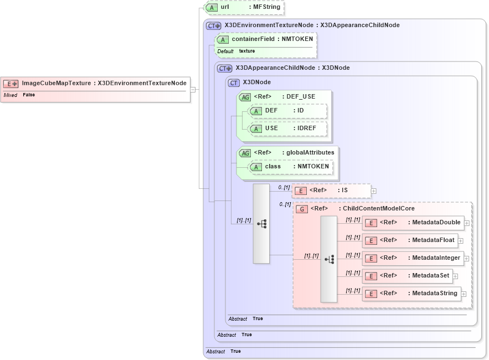Click the E icon of the IS reference

pos(301,191)
